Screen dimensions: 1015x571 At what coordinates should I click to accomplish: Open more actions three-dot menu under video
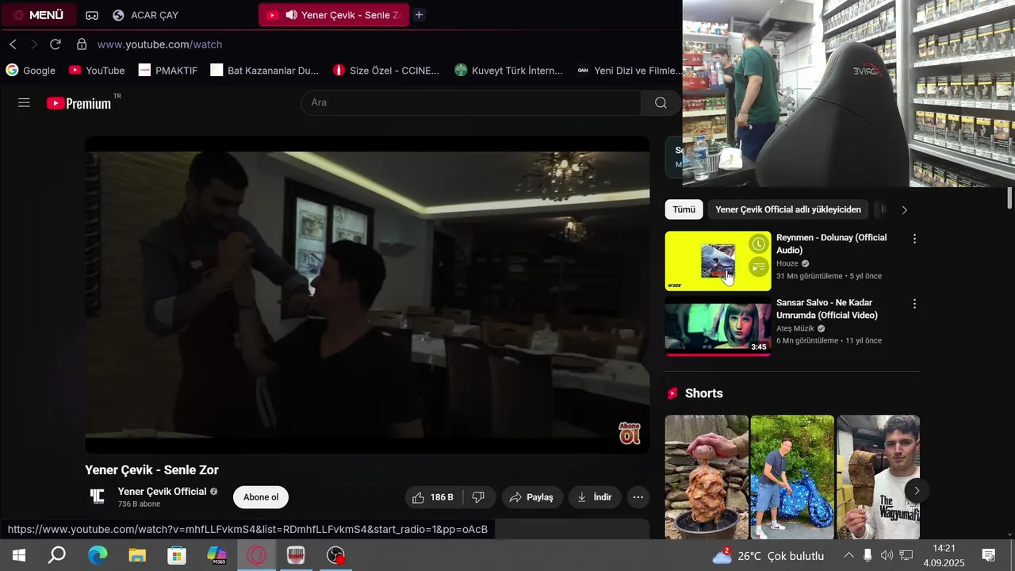(638, 497)
